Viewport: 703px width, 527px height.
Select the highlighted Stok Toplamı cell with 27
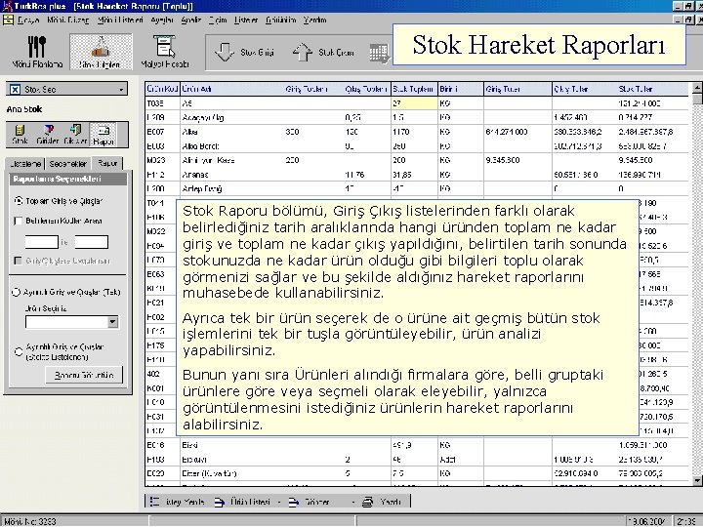pyautogui.click(x=414, y=103)
